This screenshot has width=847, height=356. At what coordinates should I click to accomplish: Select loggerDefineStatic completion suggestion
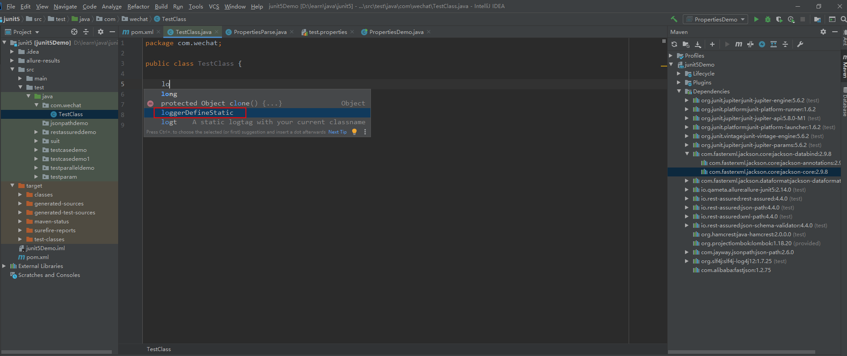click(x=257, y=113)
